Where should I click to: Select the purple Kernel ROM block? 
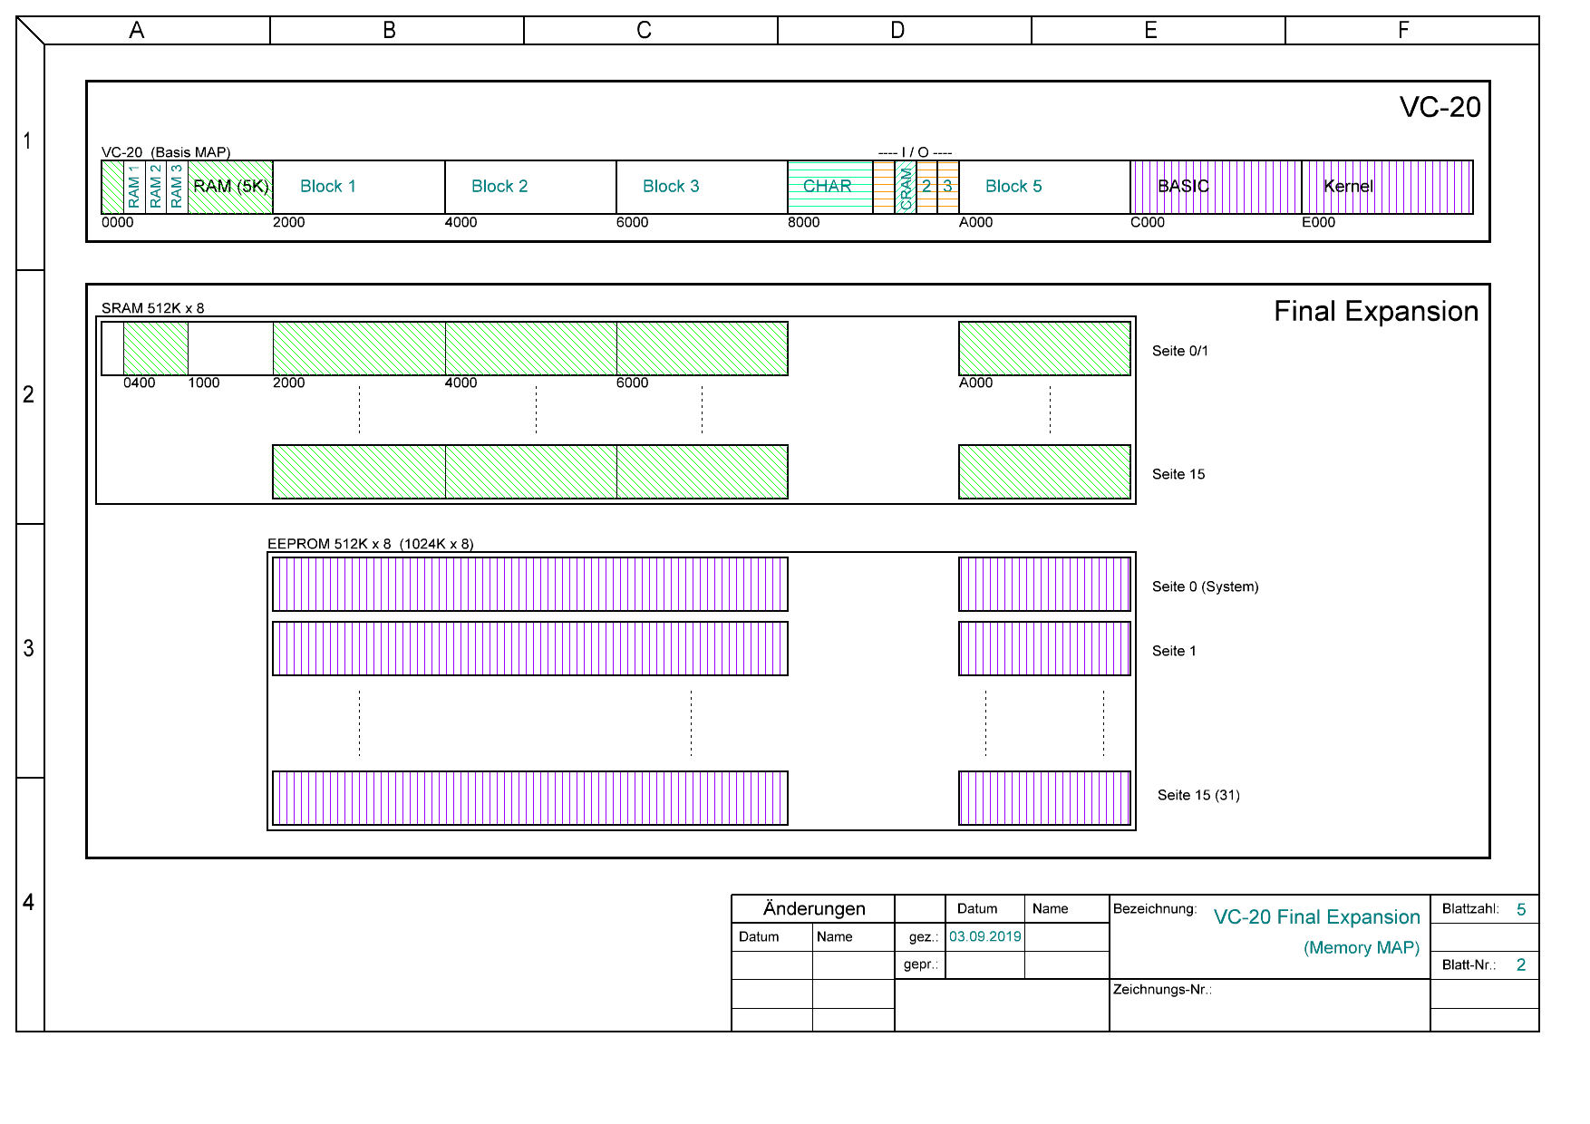[x=1349, y=187]
